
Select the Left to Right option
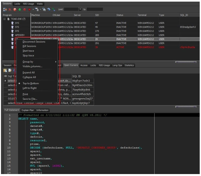30,88
